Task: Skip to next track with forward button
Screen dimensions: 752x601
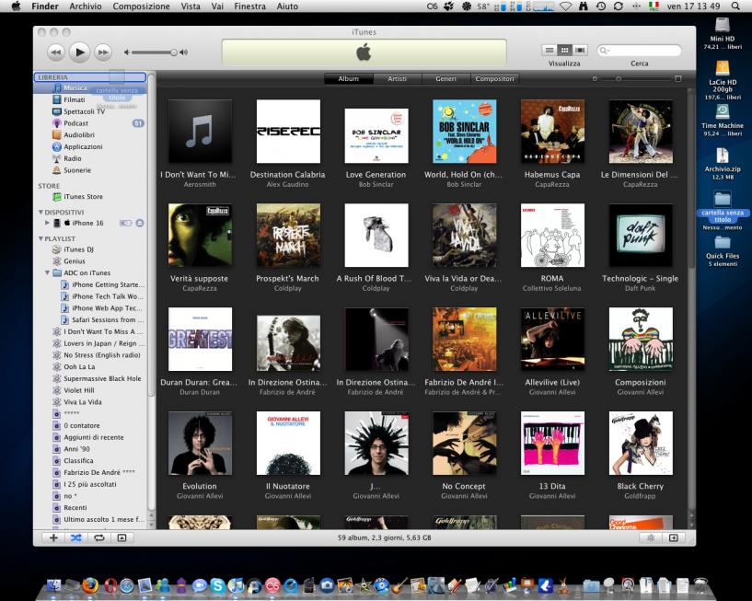Action: [x=103, y=52]
